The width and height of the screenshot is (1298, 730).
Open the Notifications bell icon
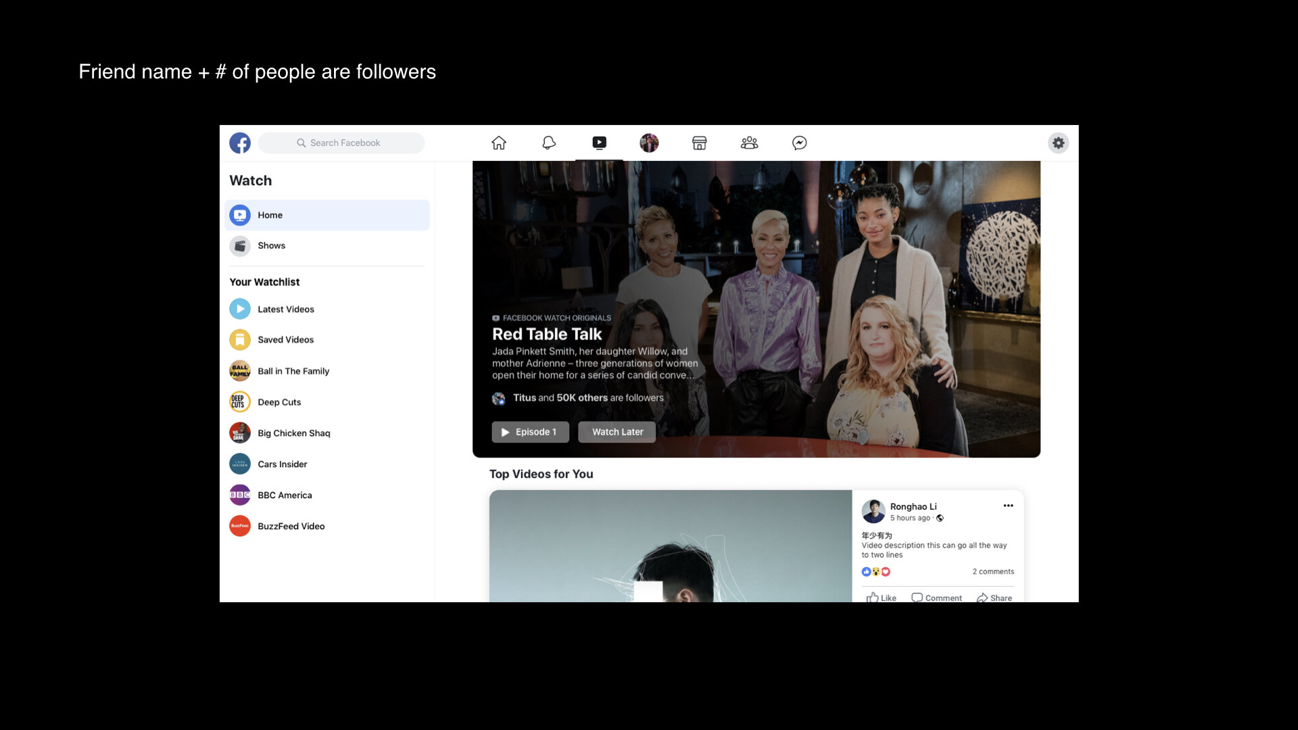pyautogui.click(x=549, y=143)
